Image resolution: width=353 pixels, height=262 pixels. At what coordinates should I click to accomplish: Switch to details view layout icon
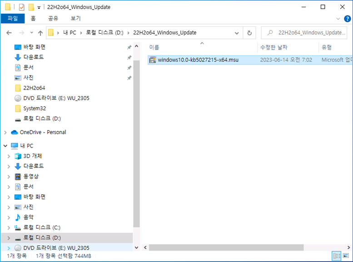pyautogui.click(x=337, y=256)
